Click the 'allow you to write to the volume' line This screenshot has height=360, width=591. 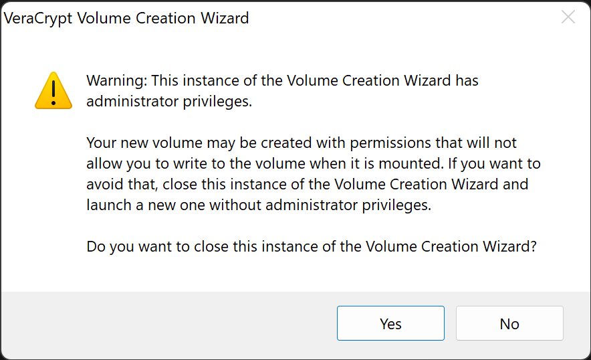314,163
